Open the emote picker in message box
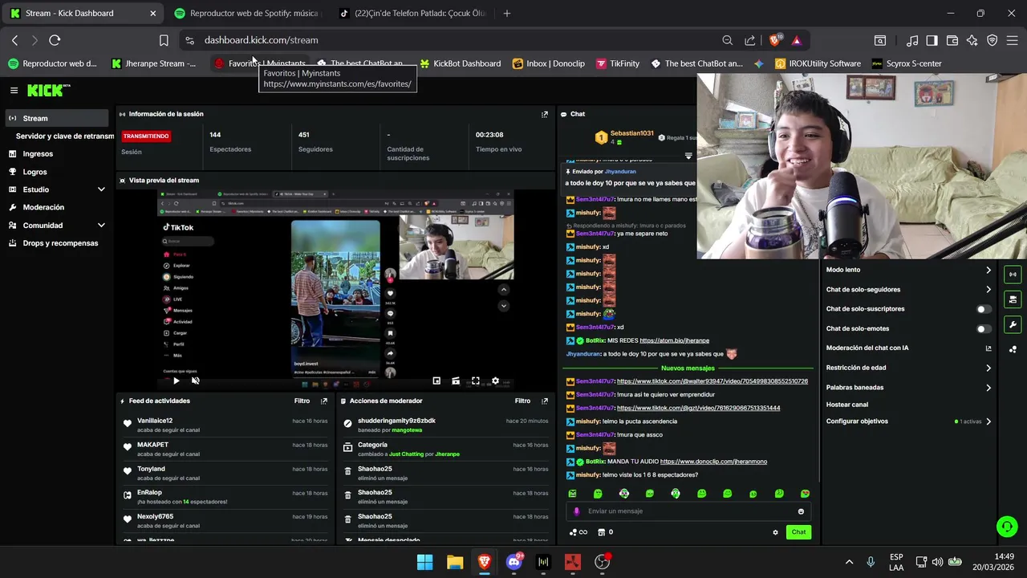Viewport: 1027px width, 578px height. 801,511
